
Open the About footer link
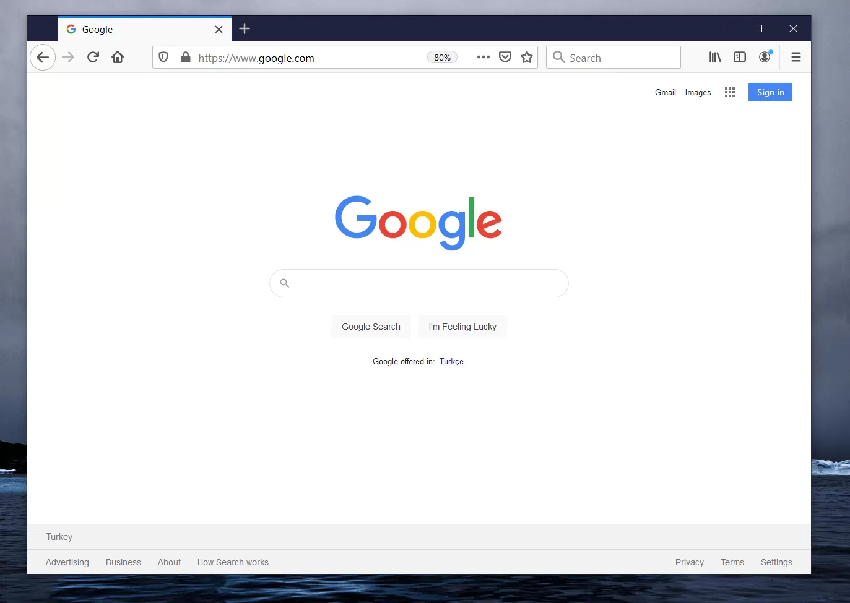[169, 562]
